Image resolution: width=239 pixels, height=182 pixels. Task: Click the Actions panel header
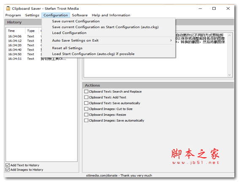tap(158, 86)
